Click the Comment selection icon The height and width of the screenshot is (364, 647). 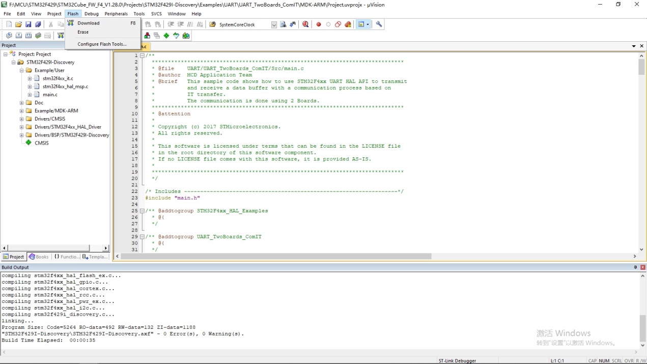click(190, 24)
